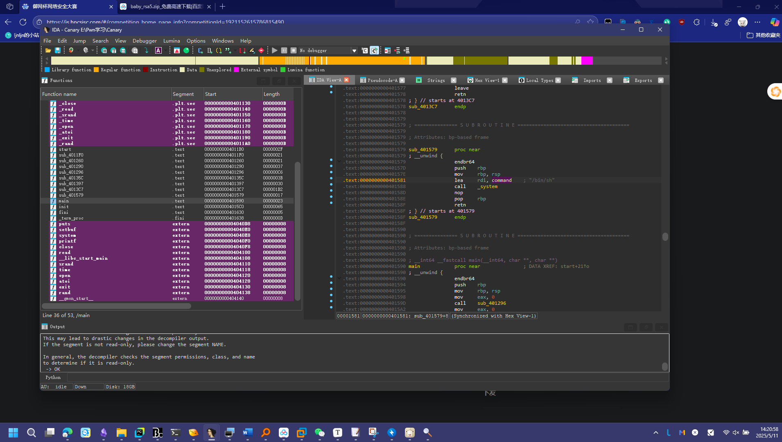Screen dimensions: 782x442
Task: Switch to the Hex View-1 tab
Action: tap(487, 80)
